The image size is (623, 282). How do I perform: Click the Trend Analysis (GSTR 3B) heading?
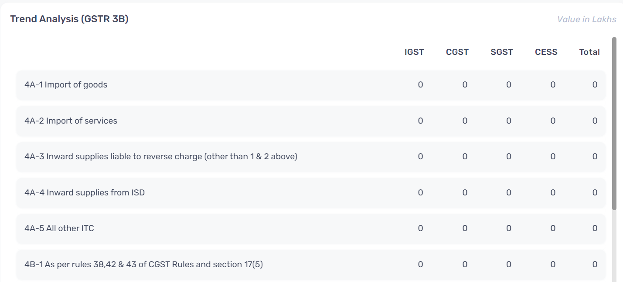coord(69,19)
